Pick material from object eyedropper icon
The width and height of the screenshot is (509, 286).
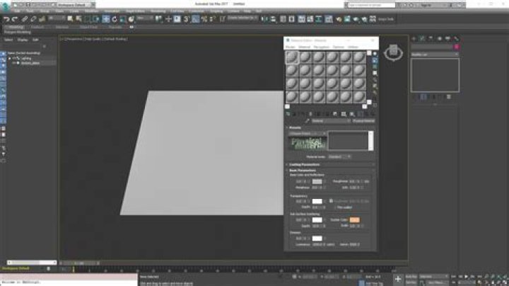[x=307, y=121]
